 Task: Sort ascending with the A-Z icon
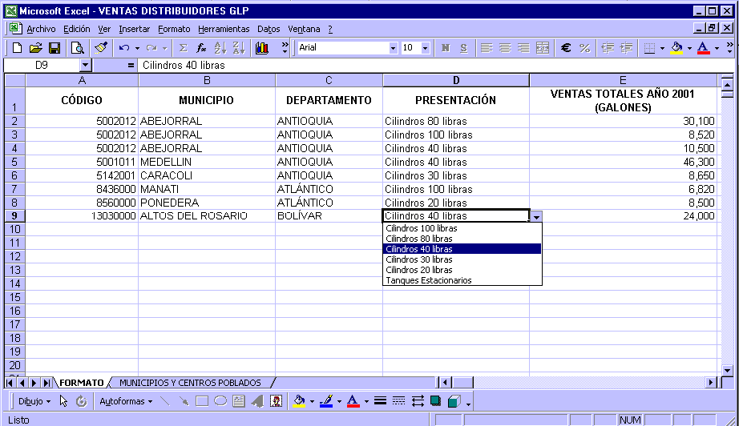[220, 48]
